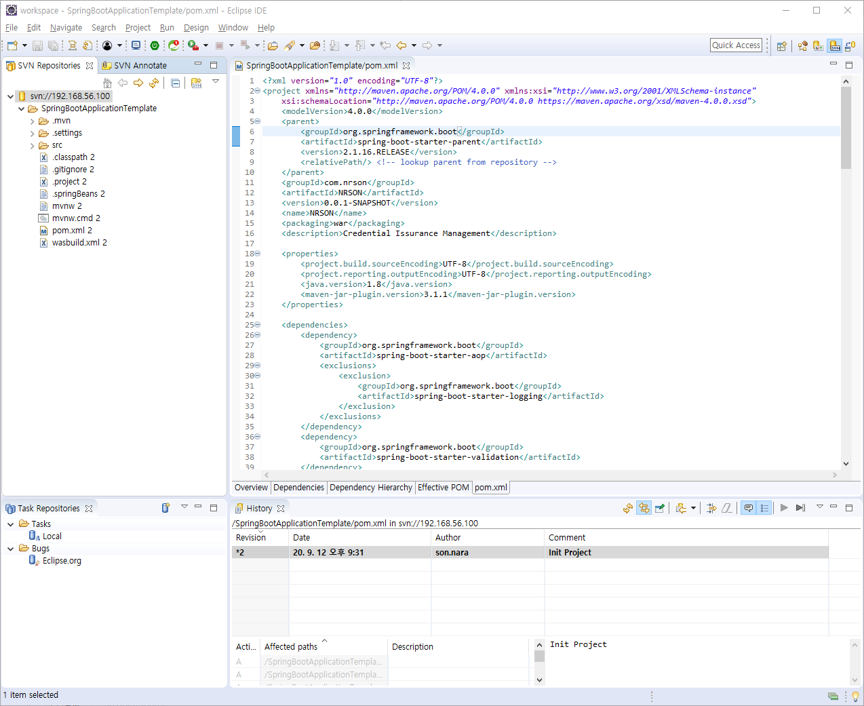Toggle Show Affected Paths in History view
Image resolution: width=864 pixels, height=706 pixels.
point(764,508)
